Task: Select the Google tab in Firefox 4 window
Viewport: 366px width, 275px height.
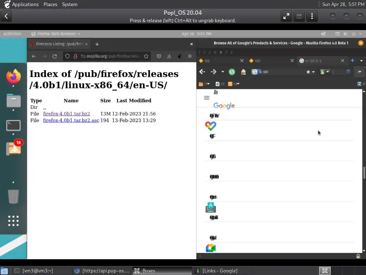Action: coord(322,61)
